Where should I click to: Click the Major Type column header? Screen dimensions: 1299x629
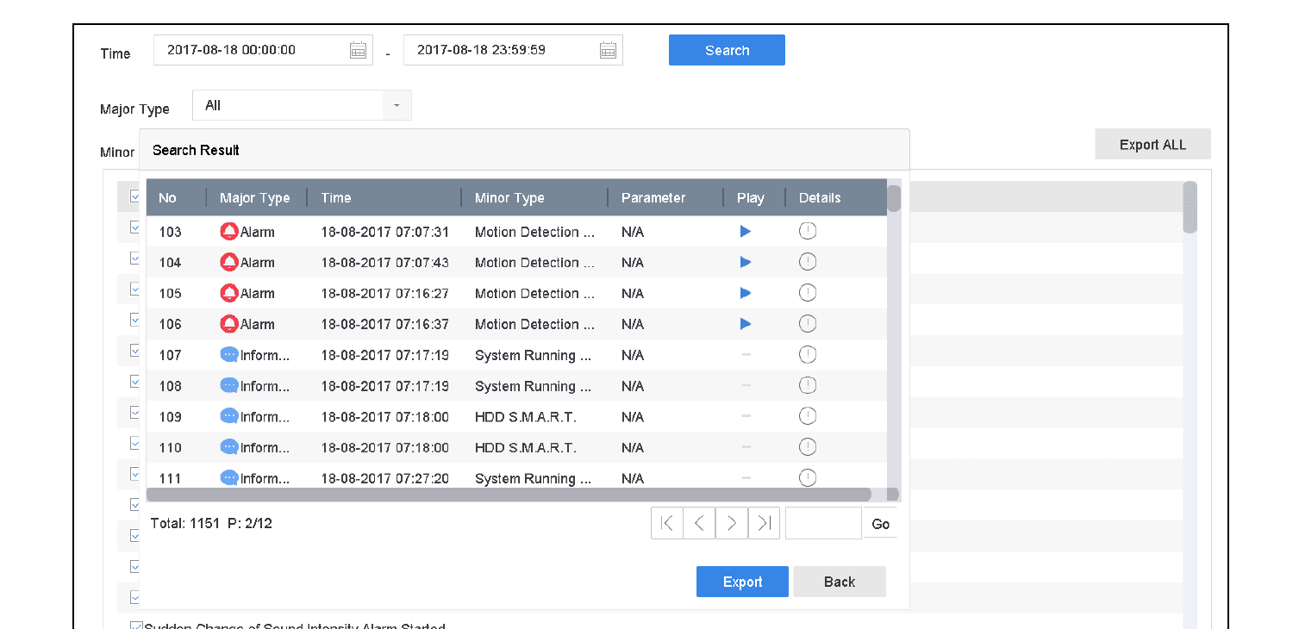pos(255,197)
